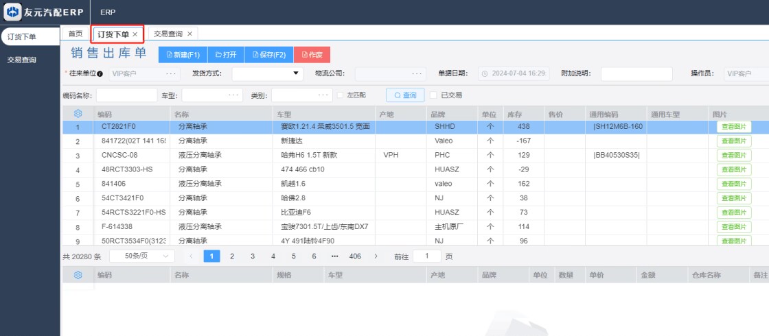
Task: Open the gear settings icon of the upper table
Action: tap(78, 114)
